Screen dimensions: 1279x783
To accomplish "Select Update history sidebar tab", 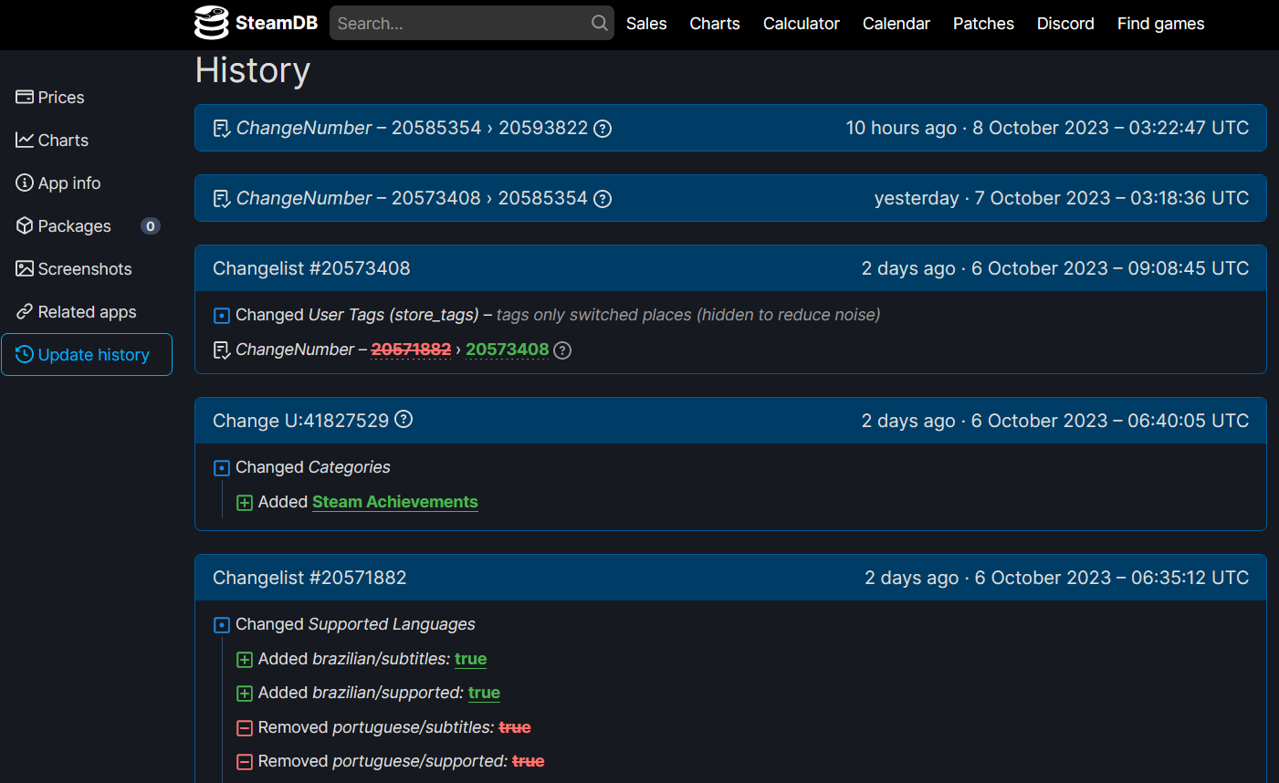I will (87, 354).
